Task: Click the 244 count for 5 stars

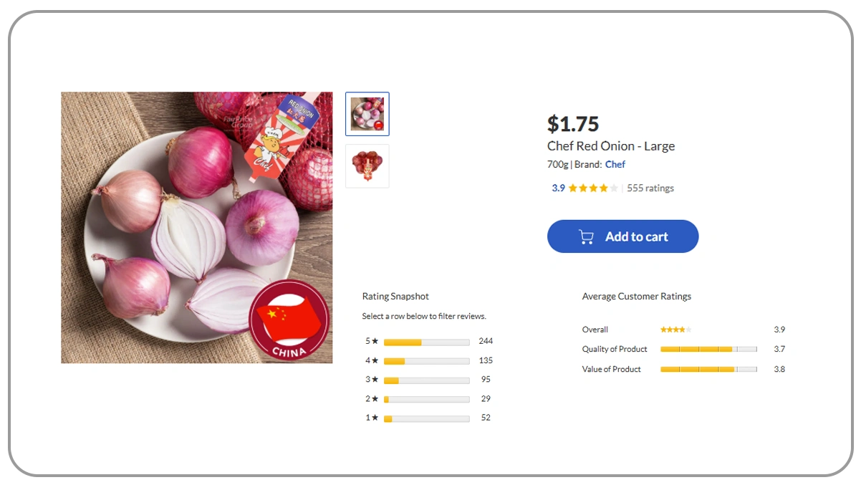Action: coord(486,342)
